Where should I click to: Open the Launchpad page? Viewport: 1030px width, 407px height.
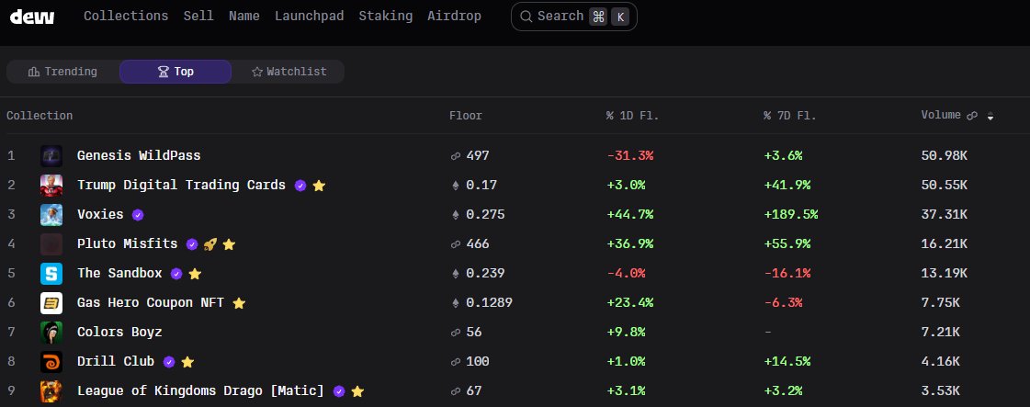click(x=309, y=16)
